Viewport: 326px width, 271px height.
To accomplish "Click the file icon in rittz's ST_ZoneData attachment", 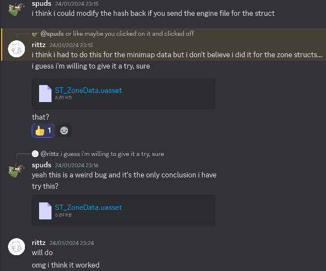I will tap(45, 94).
